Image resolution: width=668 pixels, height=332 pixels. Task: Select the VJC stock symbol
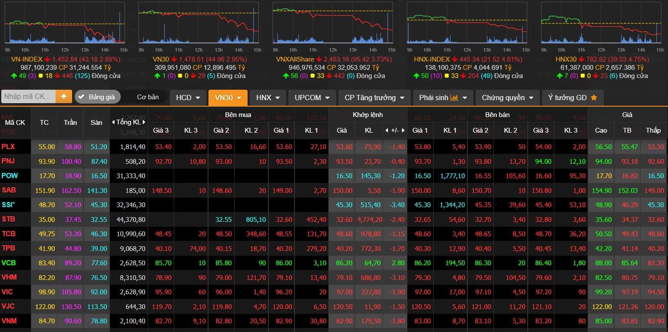(8, 306)
